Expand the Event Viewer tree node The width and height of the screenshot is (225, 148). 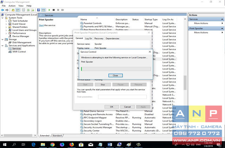pos(6,24)
